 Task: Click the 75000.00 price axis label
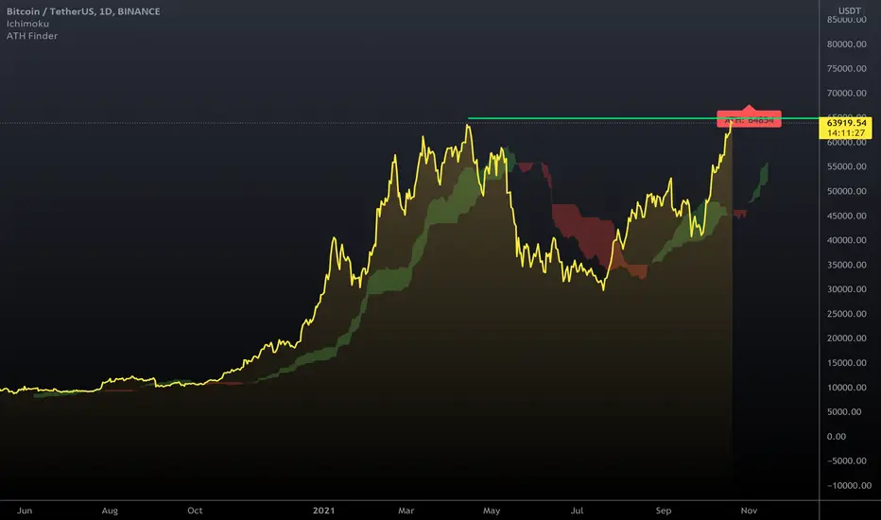pyautogui.click(x=846, y=69)
